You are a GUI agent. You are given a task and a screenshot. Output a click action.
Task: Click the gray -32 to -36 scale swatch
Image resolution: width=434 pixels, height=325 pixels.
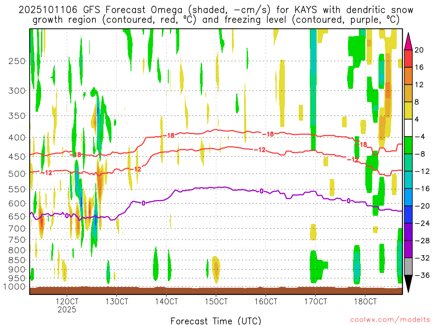(408, 267)
